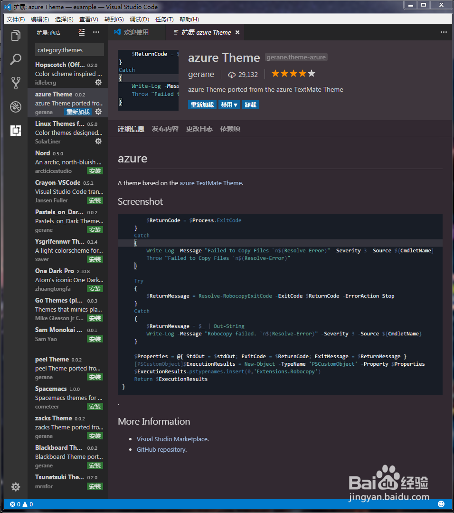
Task: Clear extensions search results icon
Action: (x=82, y=32)
